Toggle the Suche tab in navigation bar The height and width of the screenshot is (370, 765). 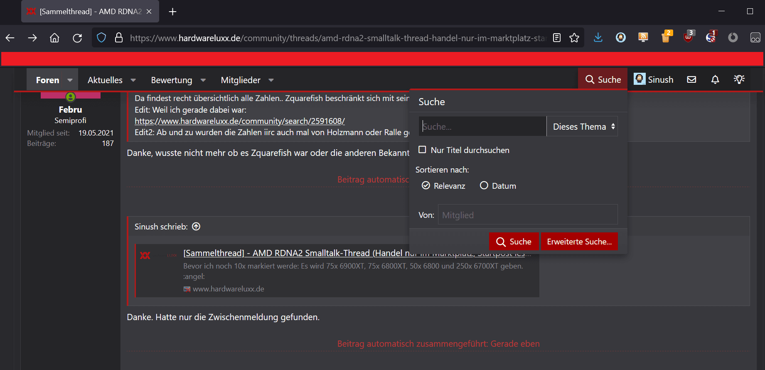coord(603,79)
